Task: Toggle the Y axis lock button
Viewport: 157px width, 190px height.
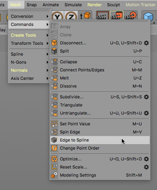Action: (x=58, y=16)
